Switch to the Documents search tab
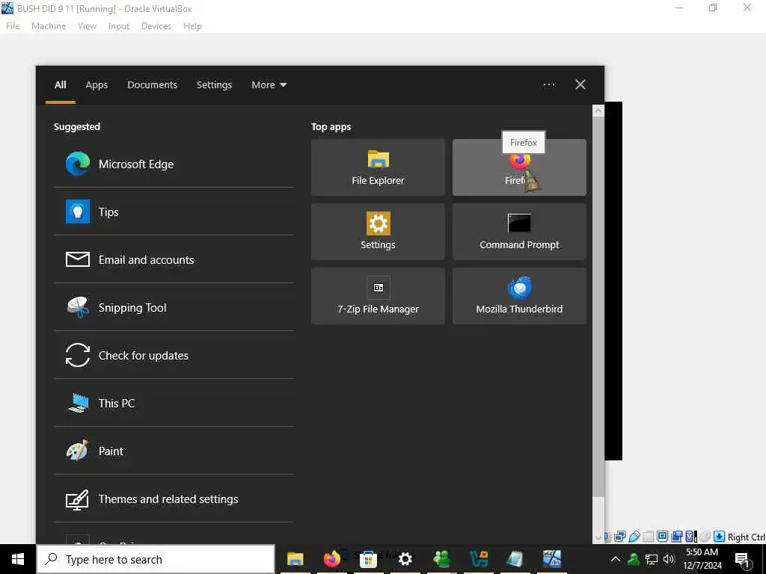Screen dimensions: 766x574 (153, 85)
